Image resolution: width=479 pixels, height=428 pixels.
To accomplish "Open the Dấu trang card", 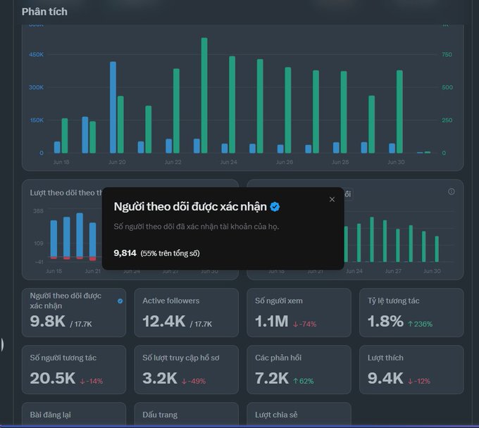I will pos(187,414).
